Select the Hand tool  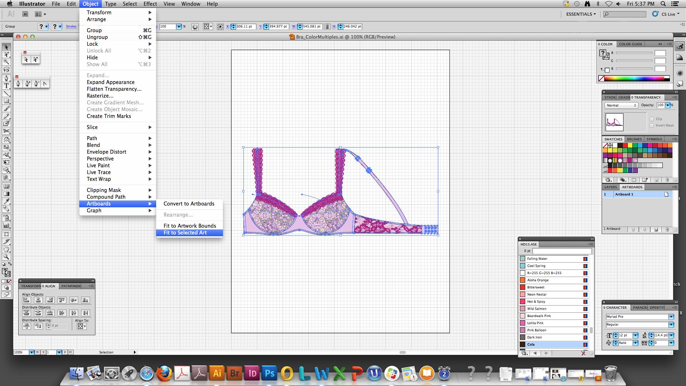coord(6,249)
